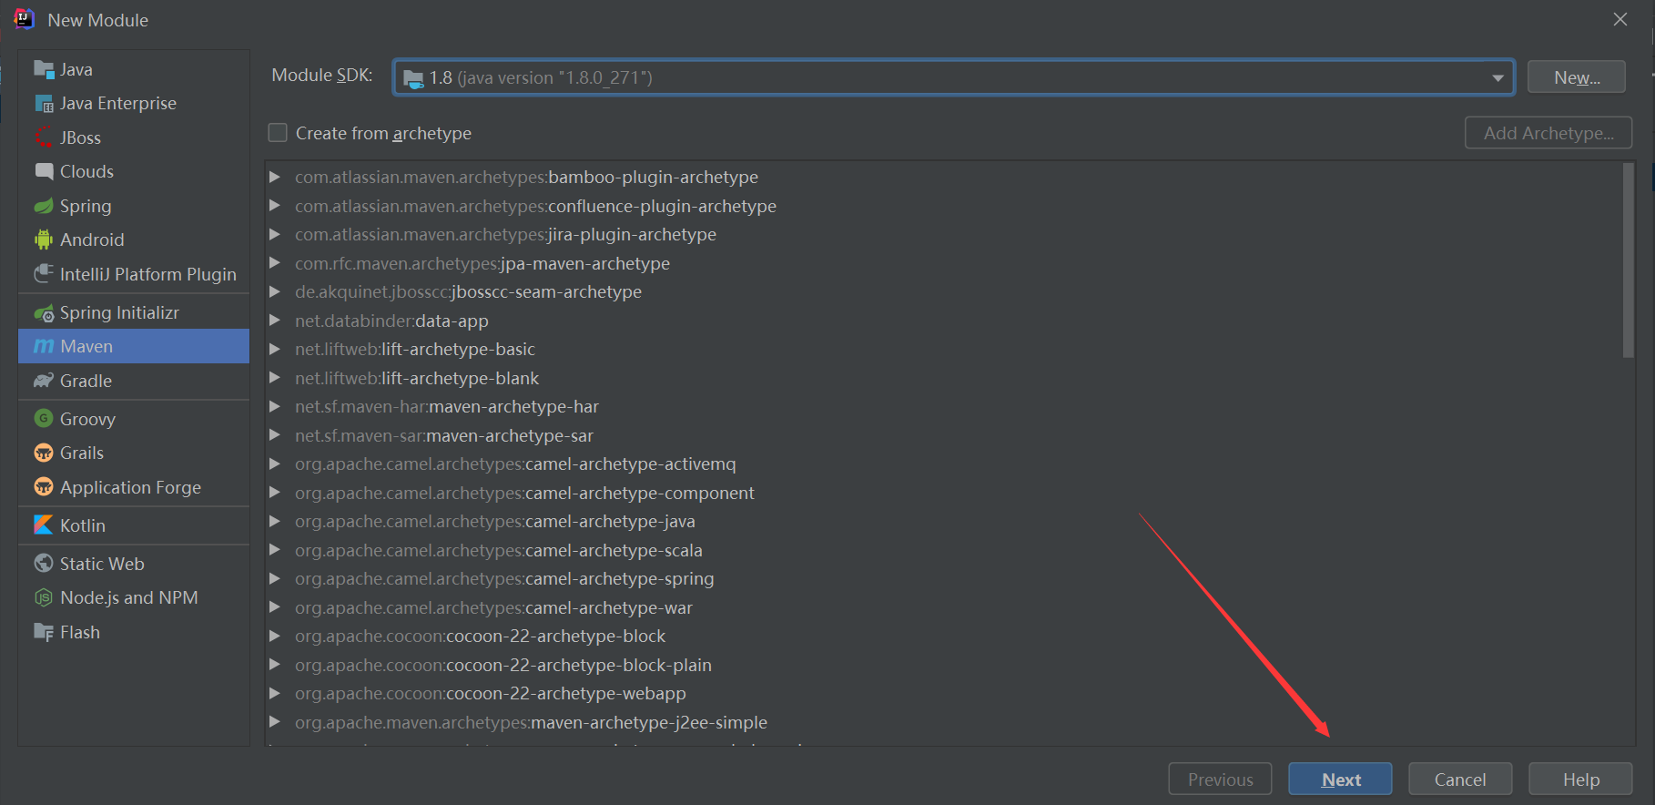This screenshot has width=1655, height=805.
Task: Click the JBoss icon
Action: [x=44, y=138]
